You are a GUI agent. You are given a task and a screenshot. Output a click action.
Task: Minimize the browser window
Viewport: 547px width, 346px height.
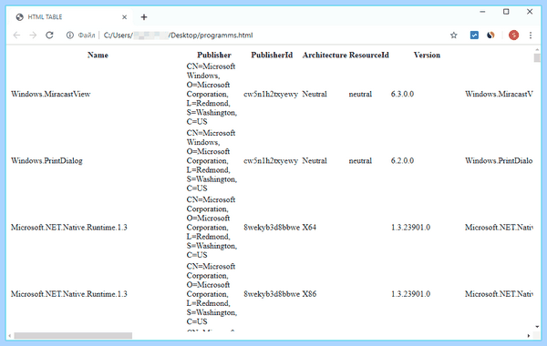(482, 12)
